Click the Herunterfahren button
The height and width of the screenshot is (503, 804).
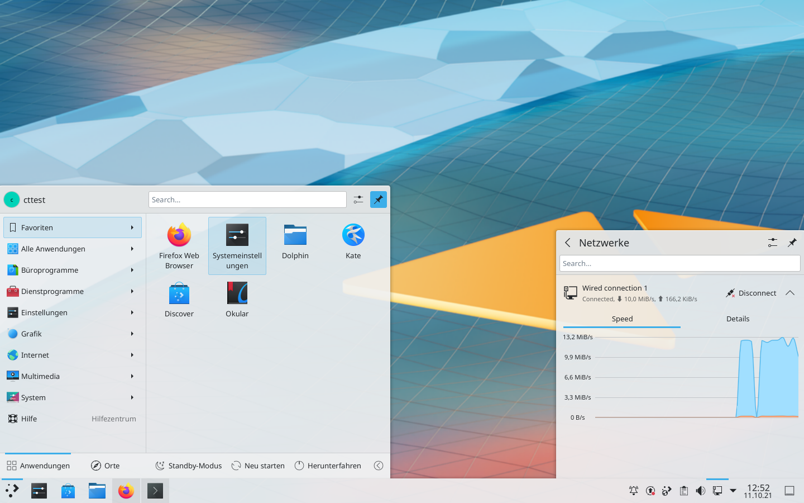[x=328, y=466]
